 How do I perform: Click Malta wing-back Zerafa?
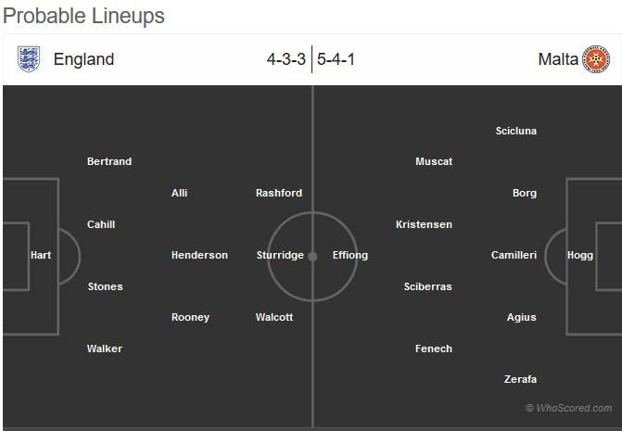coord(520,379)
